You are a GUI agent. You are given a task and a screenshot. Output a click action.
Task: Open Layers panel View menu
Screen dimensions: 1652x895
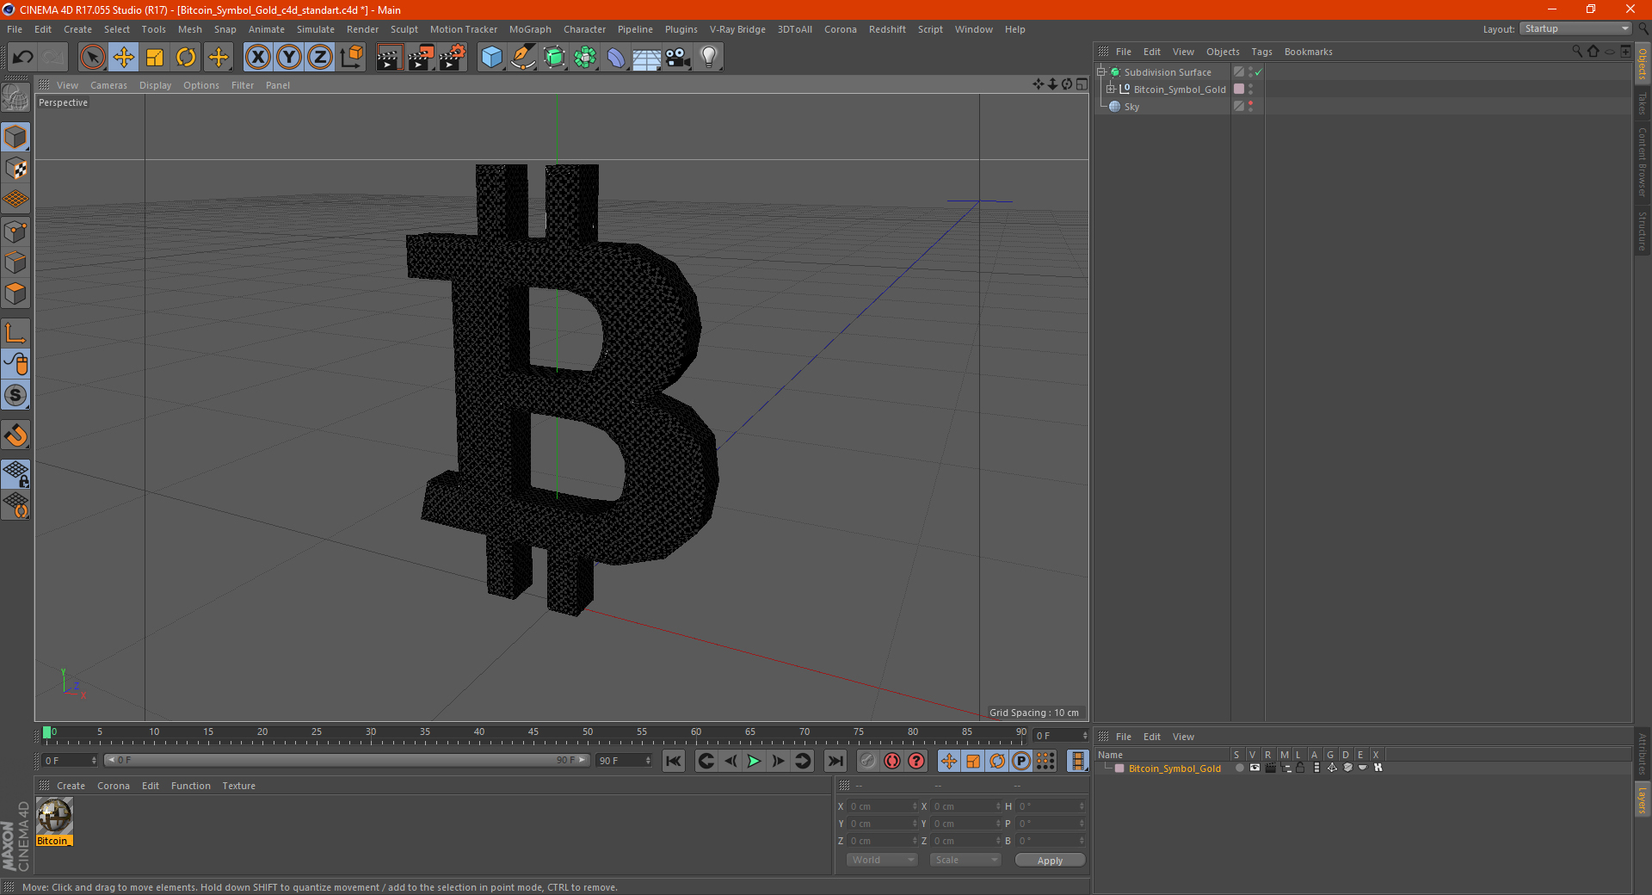pos(1183,737)
